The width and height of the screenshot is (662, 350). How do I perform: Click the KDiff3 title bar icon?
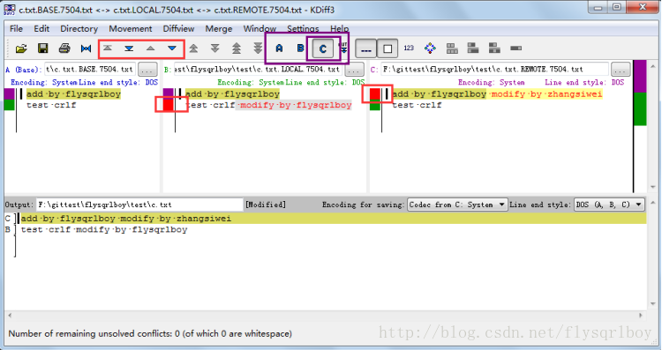pos(10,10)
